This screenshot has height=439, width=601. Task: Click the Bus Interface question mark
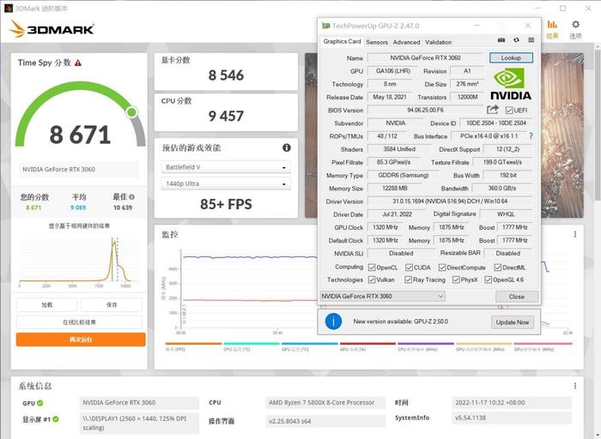tap(531, 135)
